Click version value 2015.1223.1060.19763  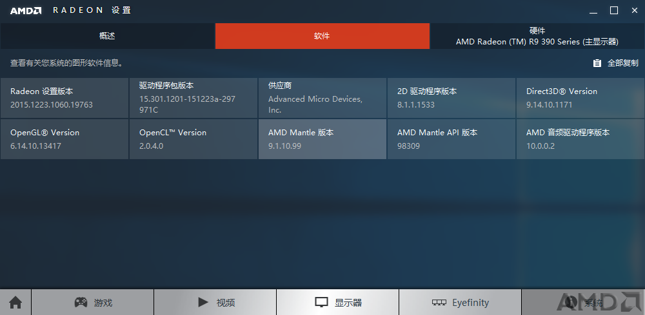click(52, 105)
